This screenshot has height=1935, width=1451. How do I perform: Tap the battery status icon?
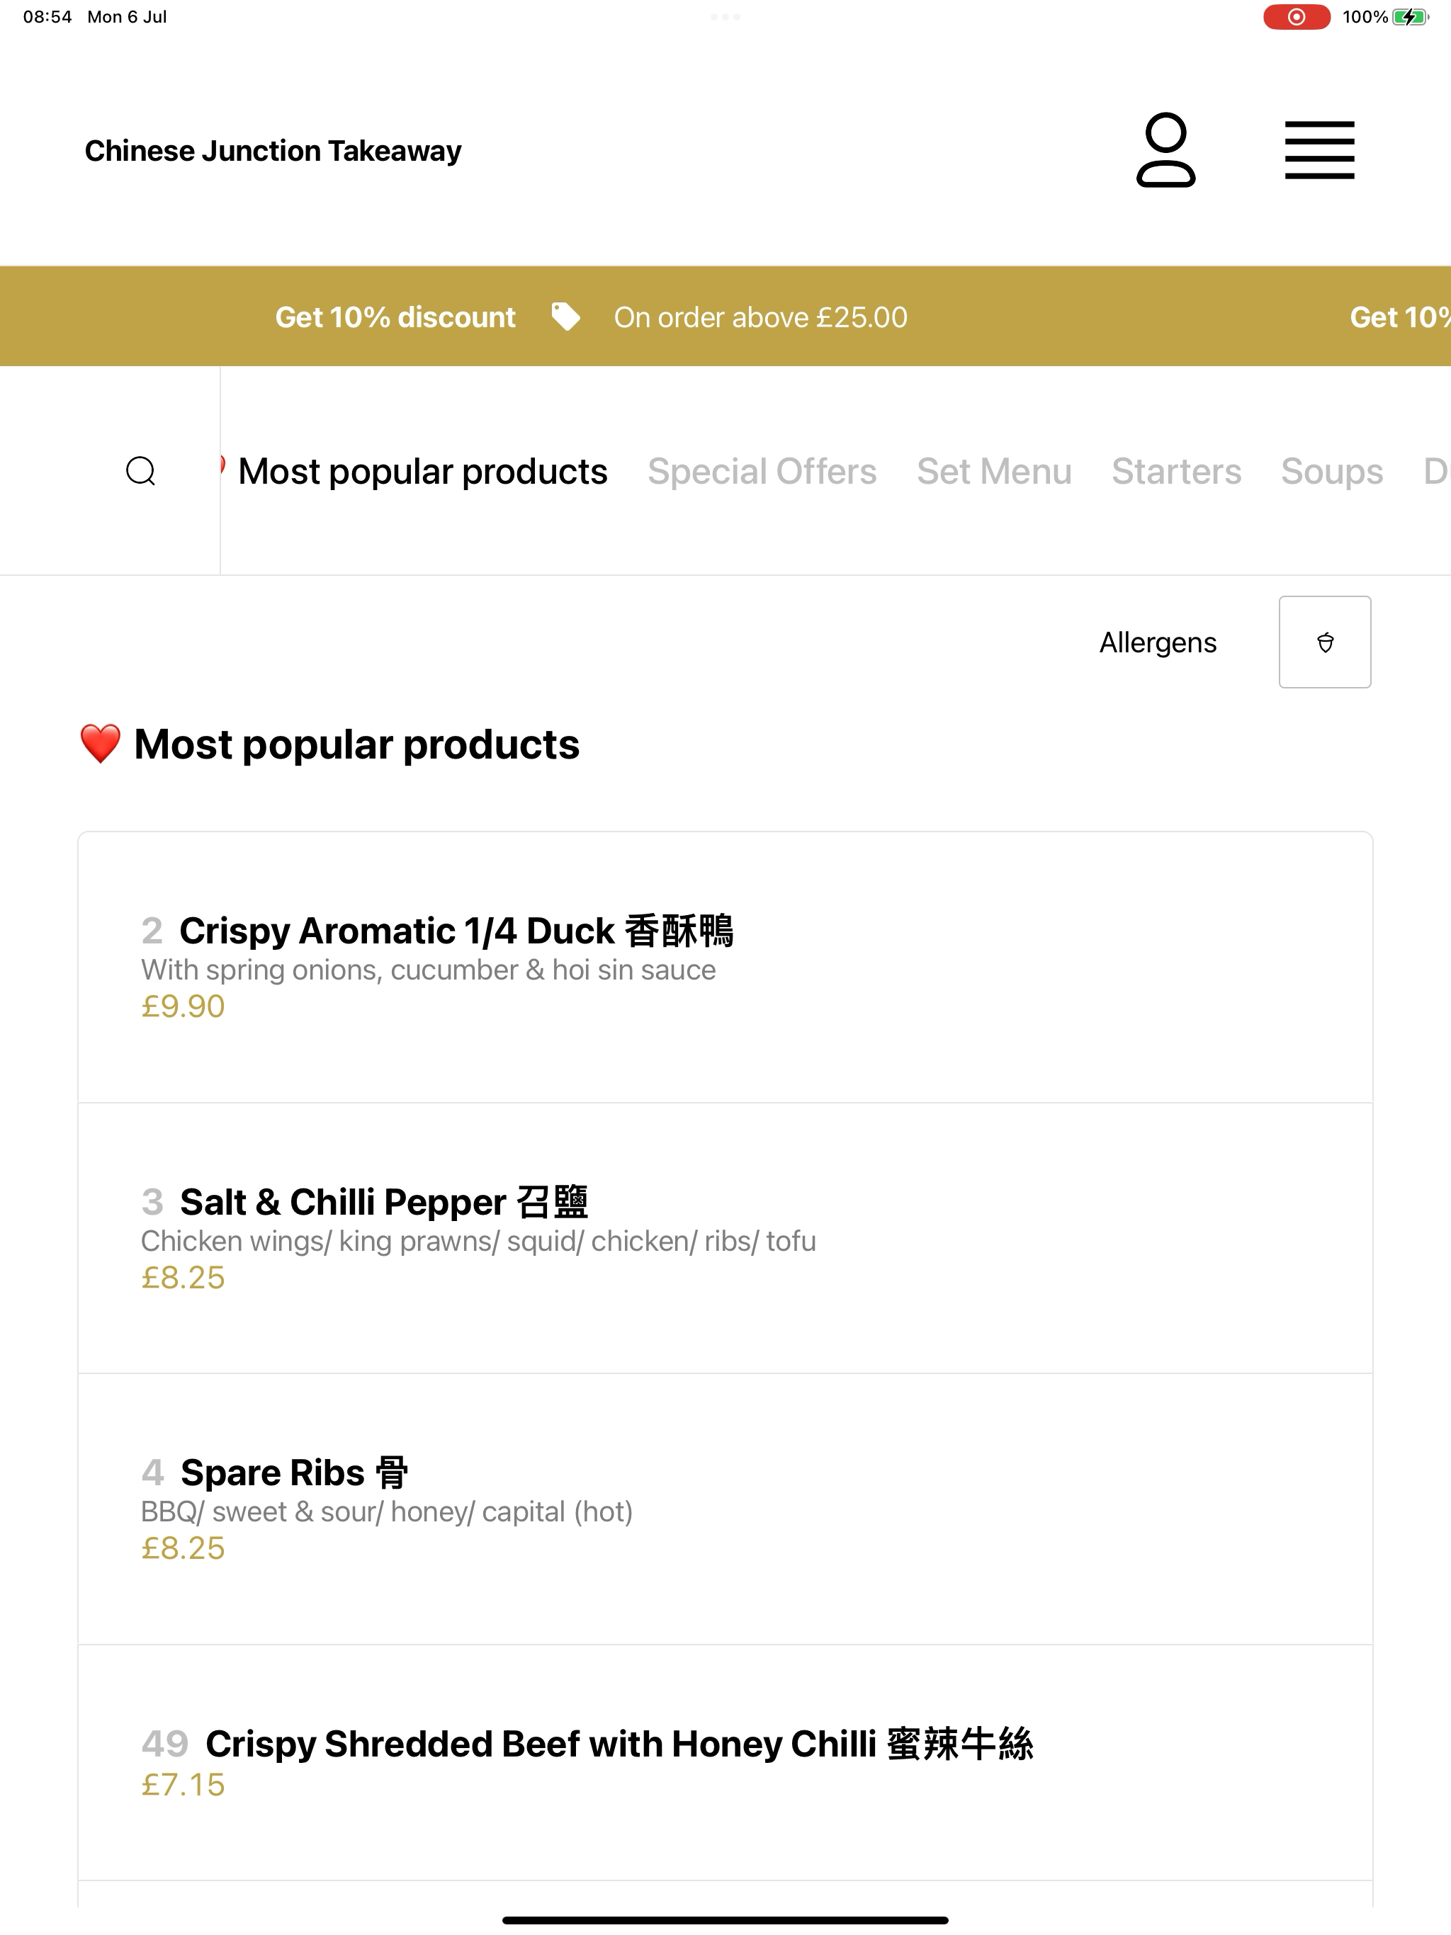tap(1410, 16)
